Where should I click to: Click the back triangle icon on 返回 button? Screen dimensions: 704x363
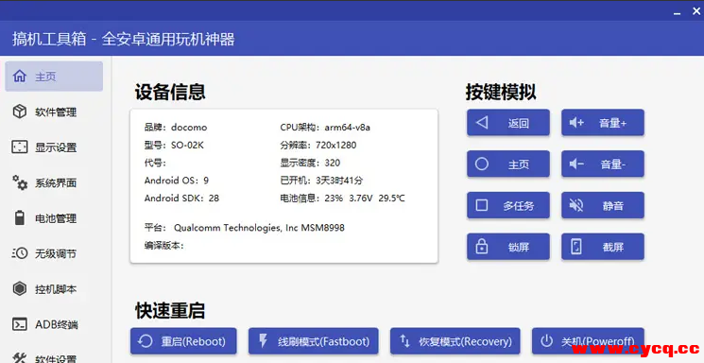482,122
